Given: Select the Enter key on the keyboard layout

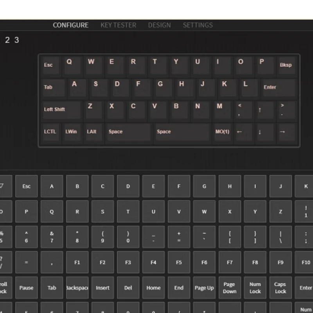Looking at the screenshot, I should 279,88.
